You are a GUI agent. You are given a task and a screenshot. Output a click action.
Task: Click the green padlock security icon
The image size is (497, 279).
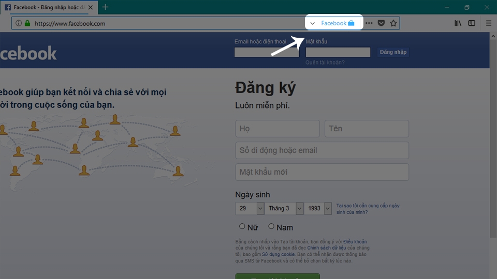(x=27, y=23)
